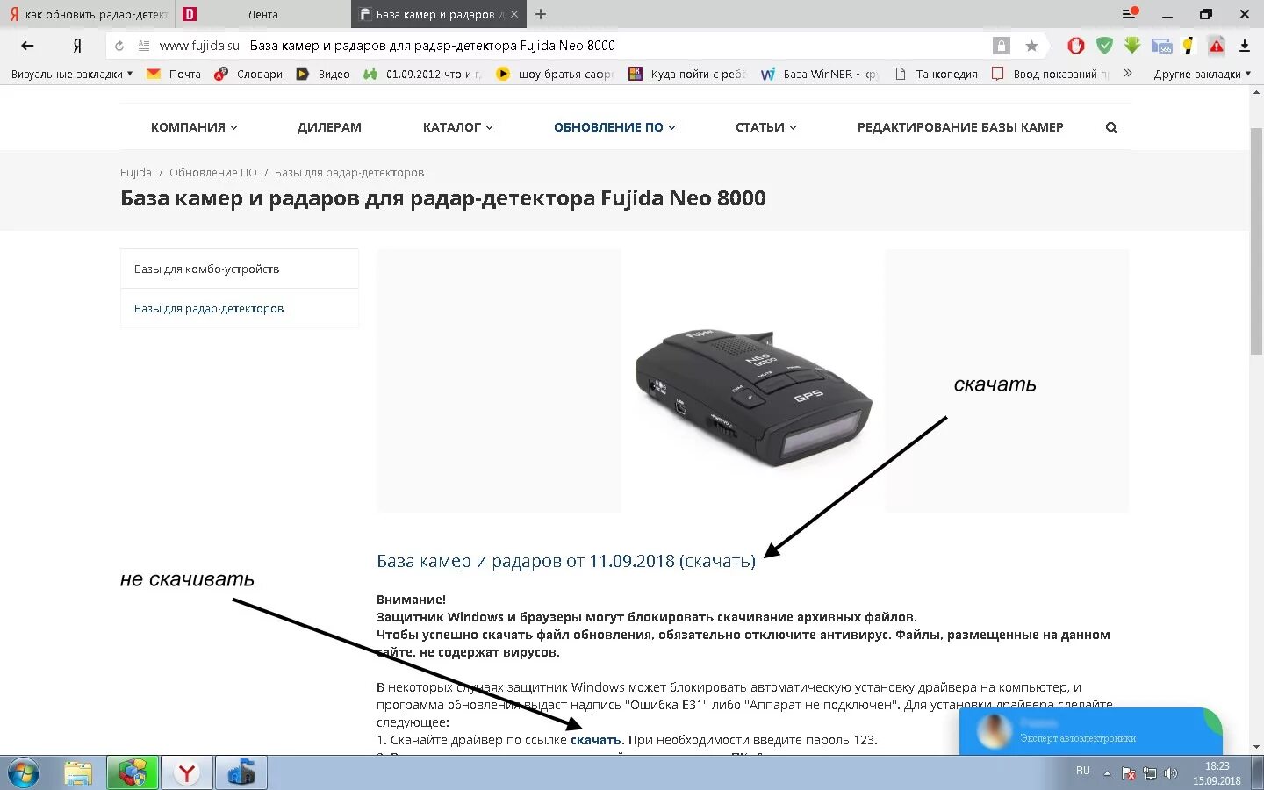
Task: Open the Словари bookmark
Action: click(248, 74)
